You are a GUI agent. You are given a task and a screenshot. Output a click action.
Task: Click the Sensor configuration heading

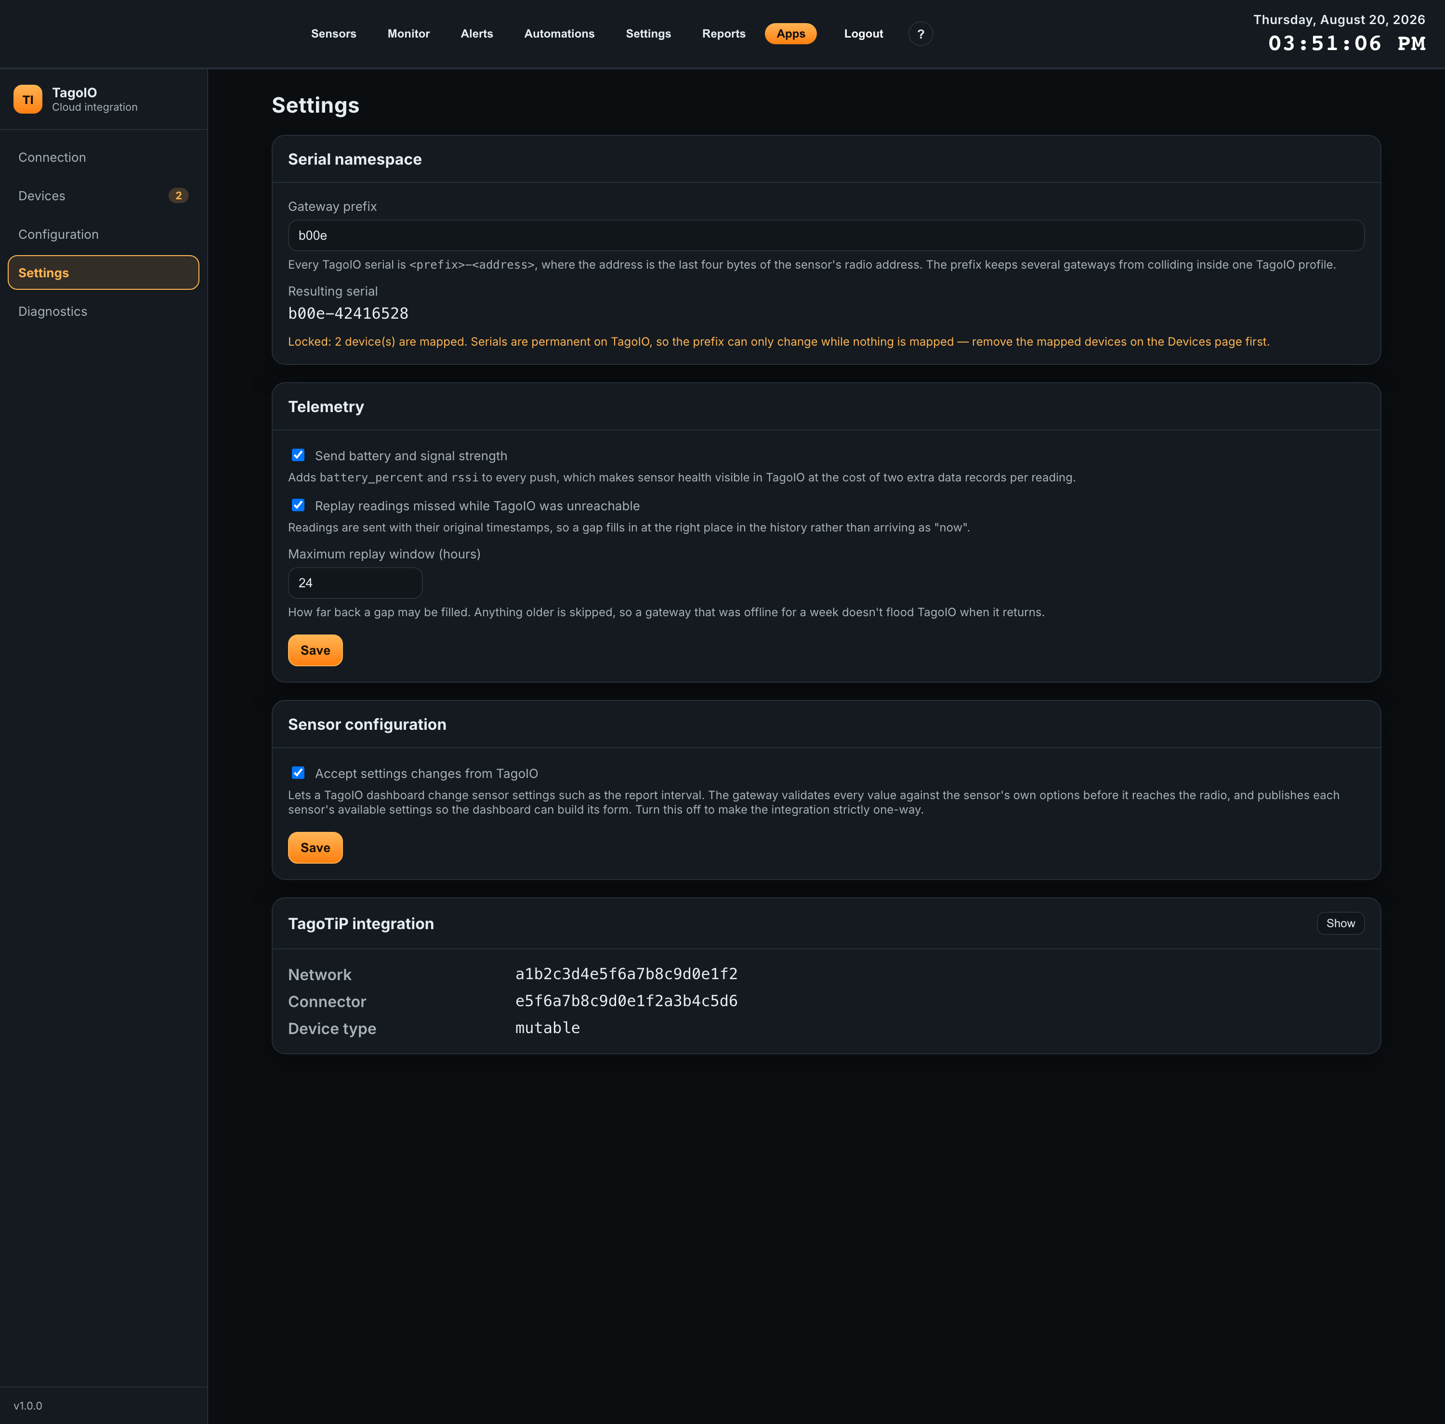[367, 725]
